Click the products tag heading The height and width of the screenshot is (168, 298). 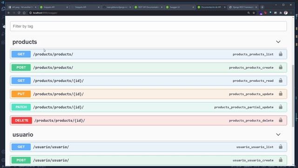click(x=25, y=42)
